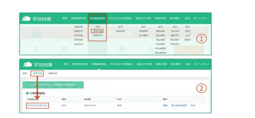Open 在线验证报告 menu in the upper navigation bar
255x118 pixels.
tap(97, 18)
